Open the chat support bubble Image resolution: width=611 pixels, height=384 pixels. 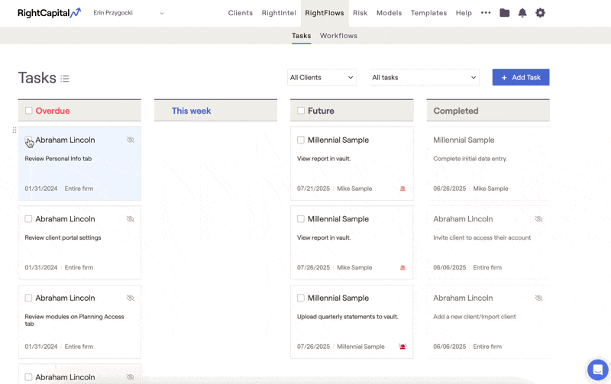tap(597, 369)
